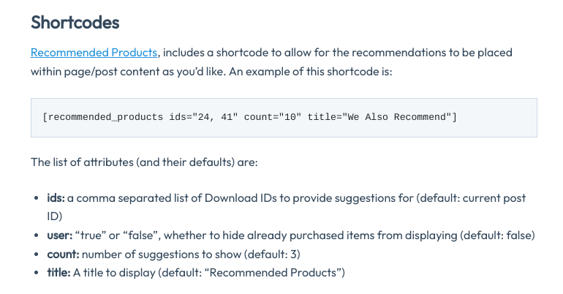Click the bullet before the title item

point(37,273)
